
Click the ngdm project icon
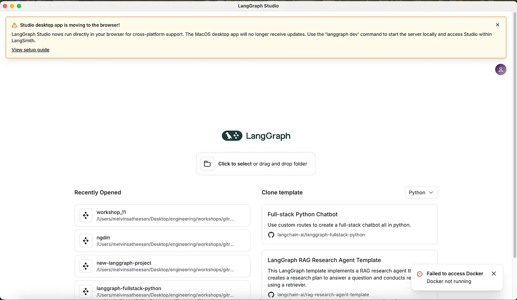click(86, 241)
